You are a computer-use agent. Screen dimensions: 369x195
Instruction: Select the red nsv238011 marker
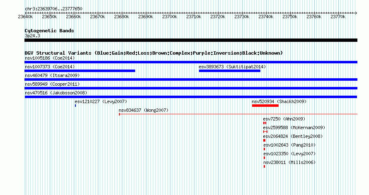pyautogui.click(x=264, y=166)
